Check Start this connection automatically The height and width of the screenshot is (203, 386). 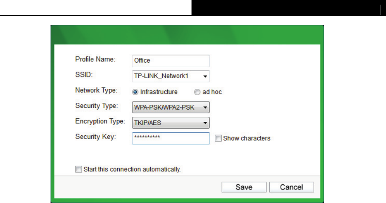79,169
